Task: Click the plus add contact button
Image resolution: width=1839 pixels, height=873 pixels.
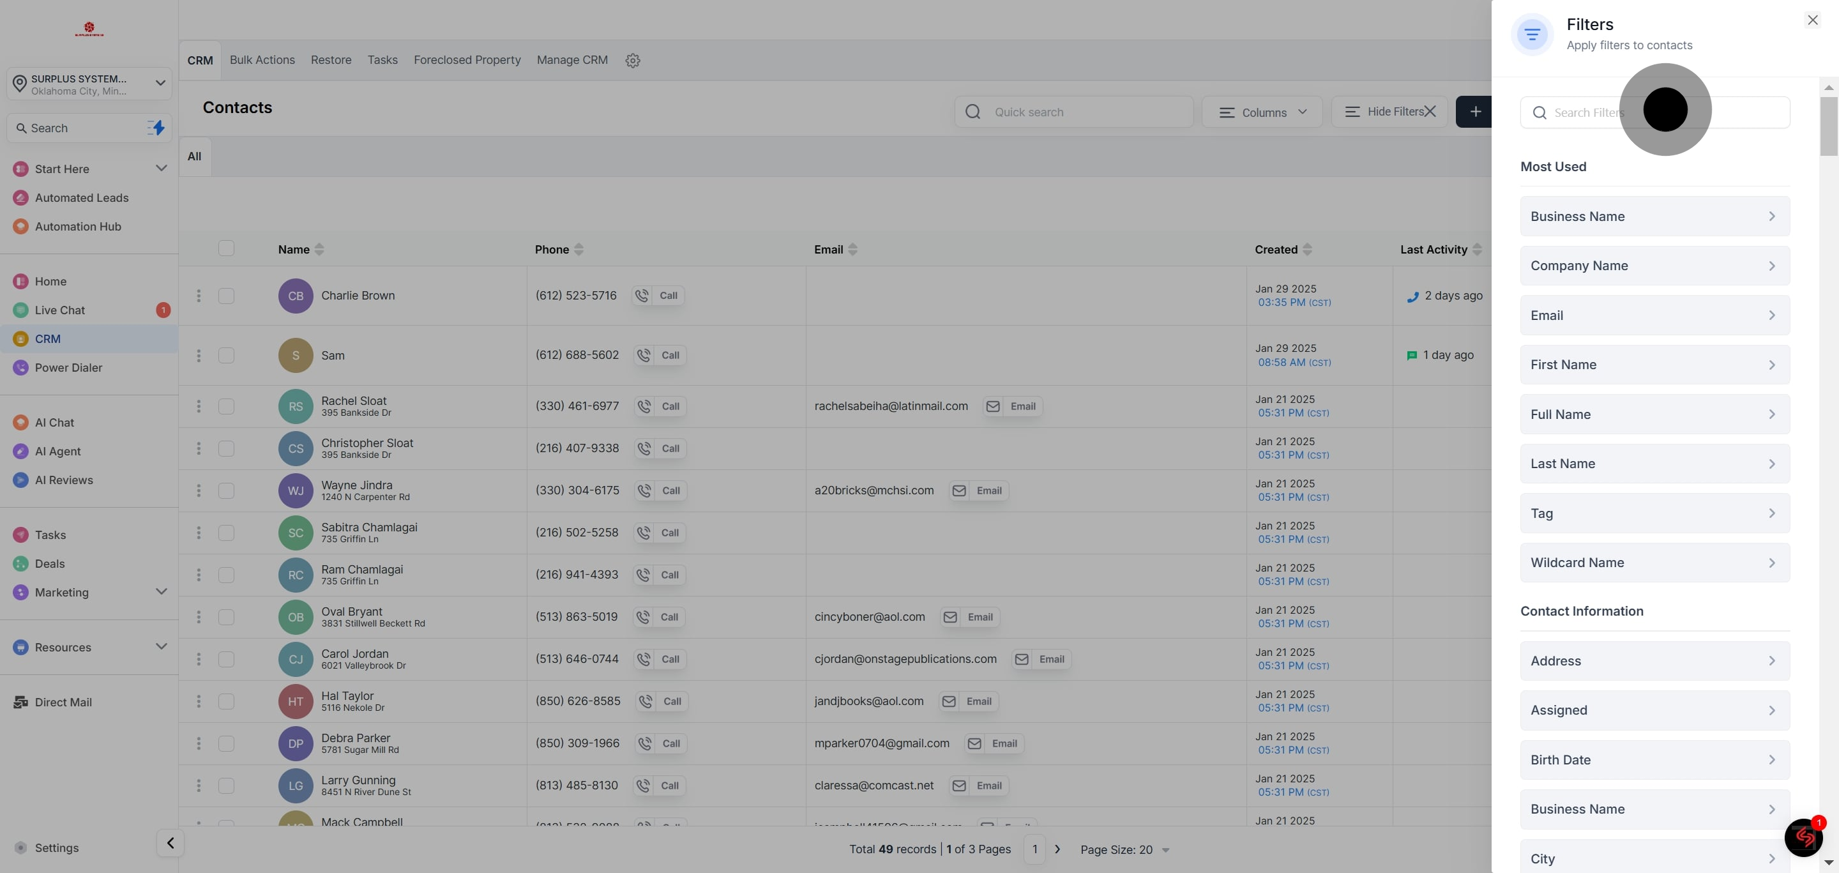Action: point(1475,112)
